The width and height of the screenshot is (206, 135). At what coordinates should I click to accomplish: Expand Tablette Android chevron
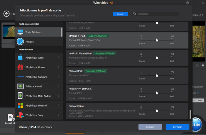tap(59, 86)
